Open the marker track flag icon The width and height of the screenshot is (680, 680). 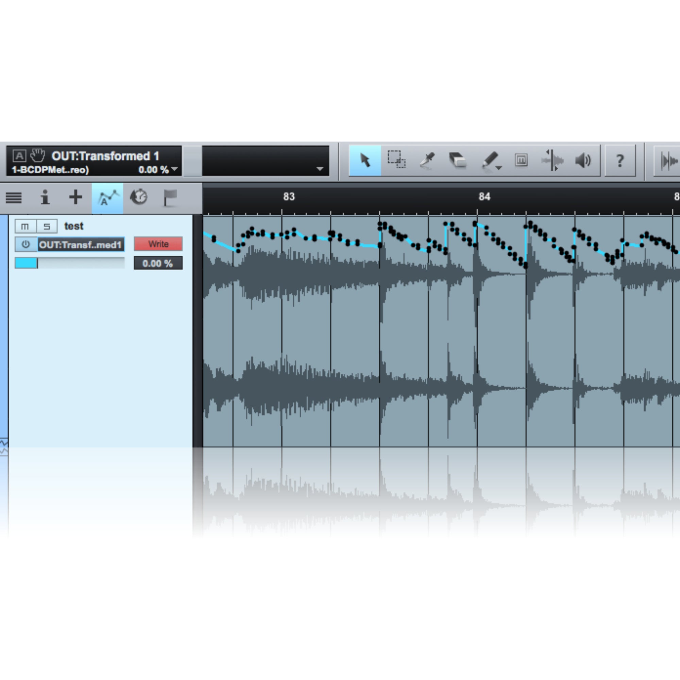pyautogui.click(x=170, y=198)
